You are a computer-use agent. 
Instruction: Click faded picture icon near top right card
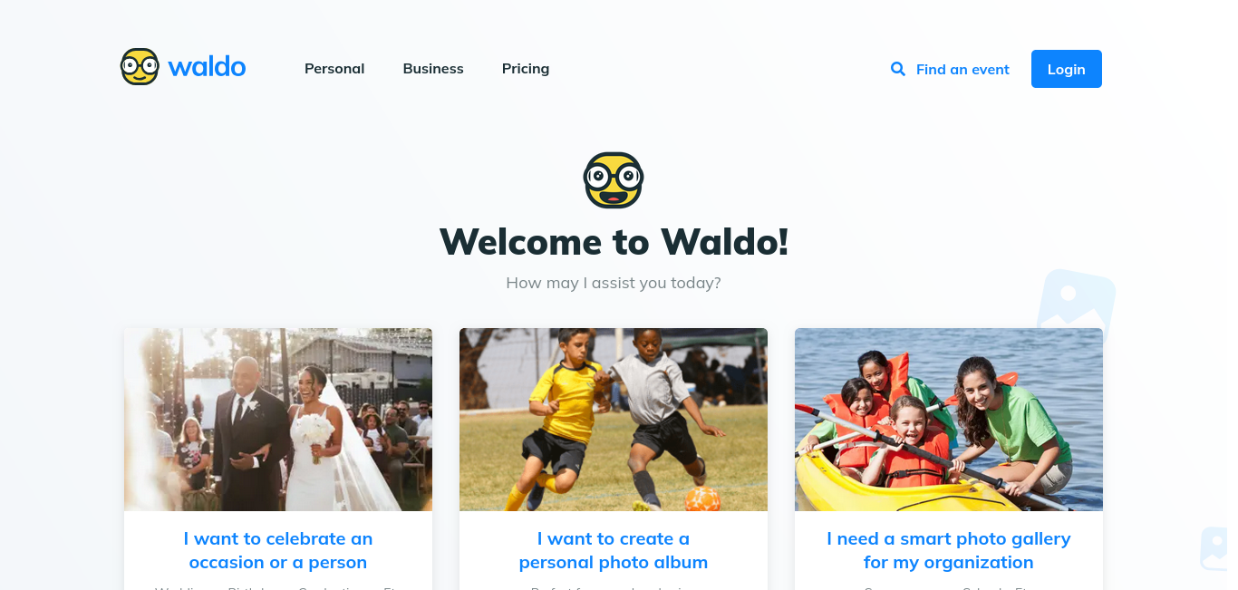coord(1076,298)
